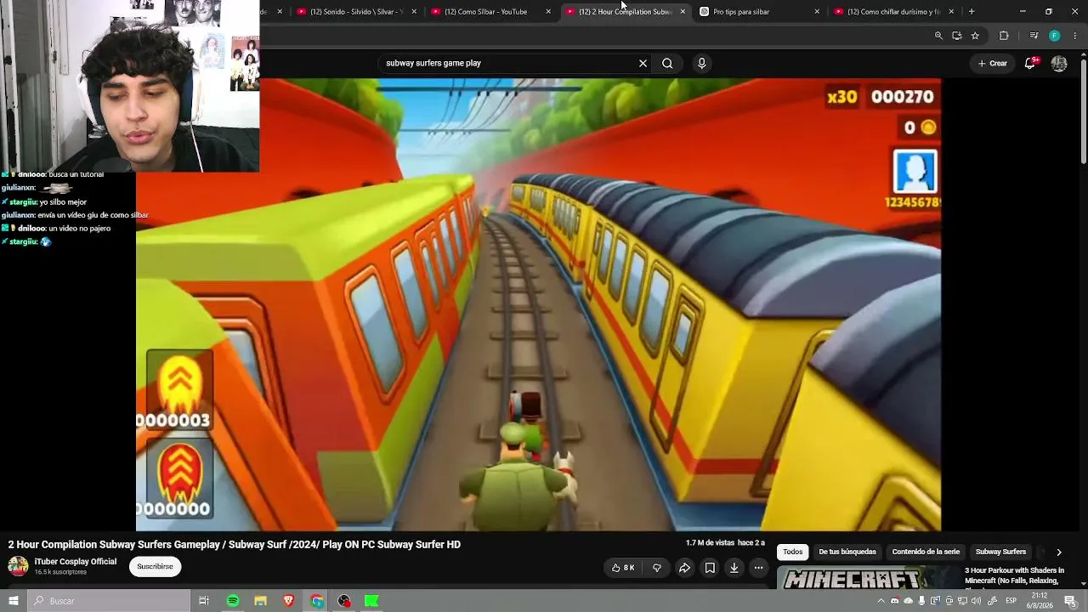Open YouTube notifications bell
Screen dimensions: 1088x612
pos(1030,63)
